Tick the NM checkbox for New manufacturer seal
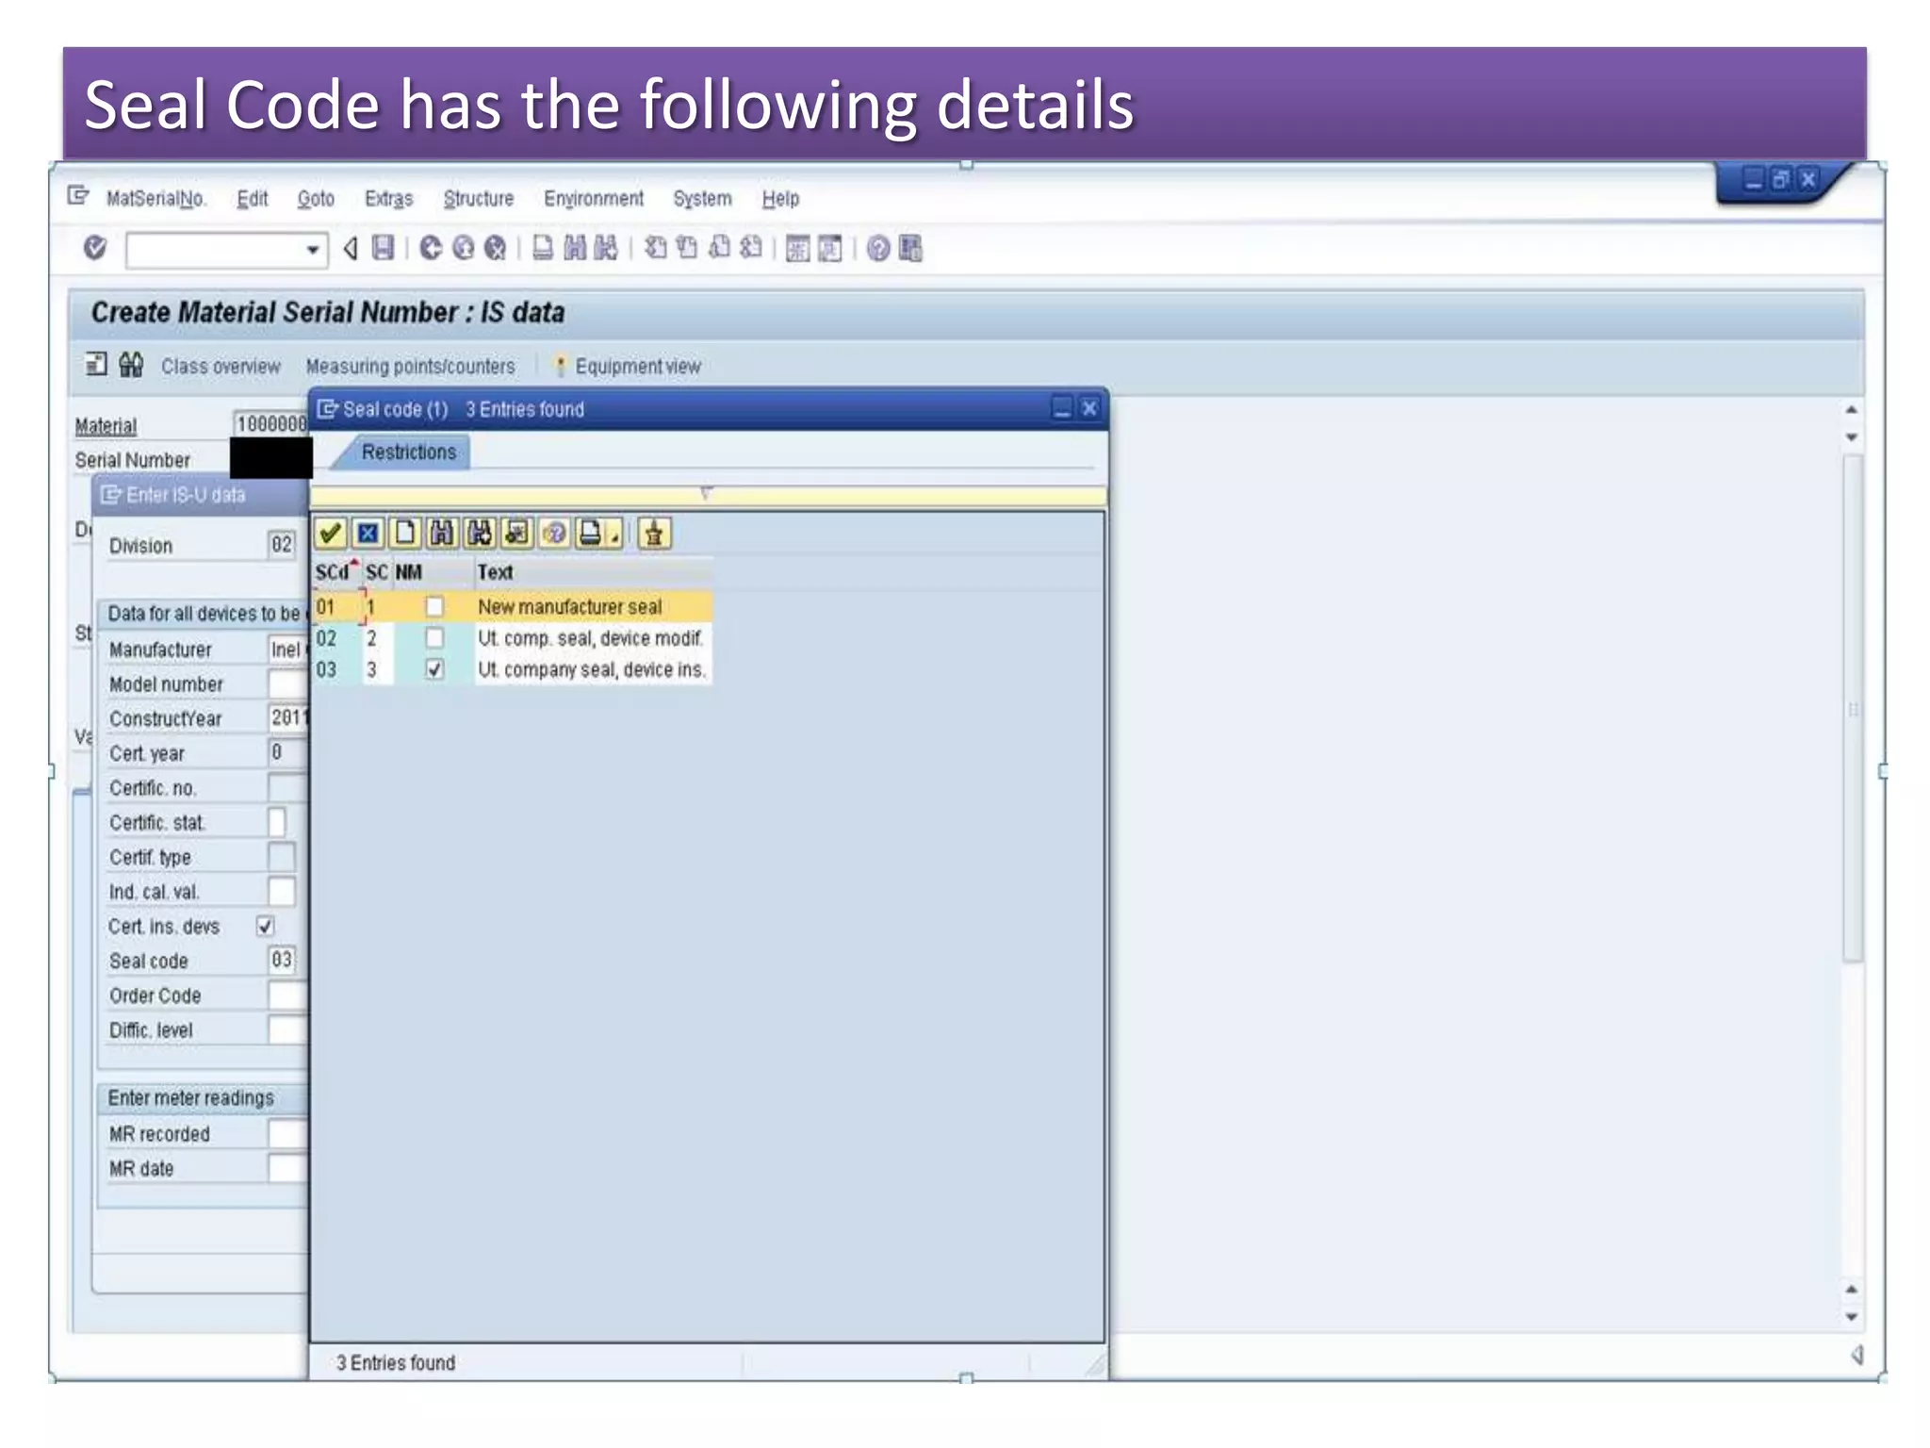This screenshot has width=1930, height=1448. (434, 606)
